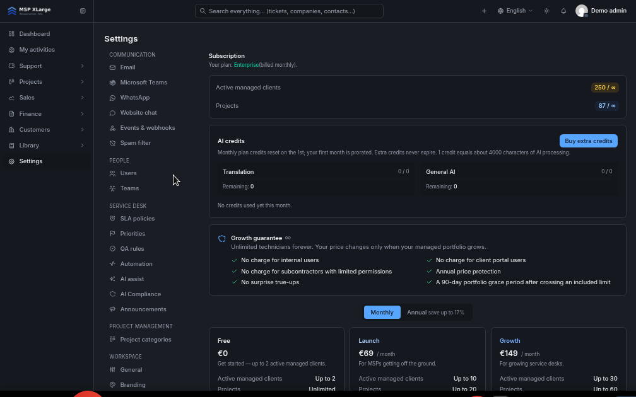
Task: Click the Growth guarantee shield icon
Action: 222,239
